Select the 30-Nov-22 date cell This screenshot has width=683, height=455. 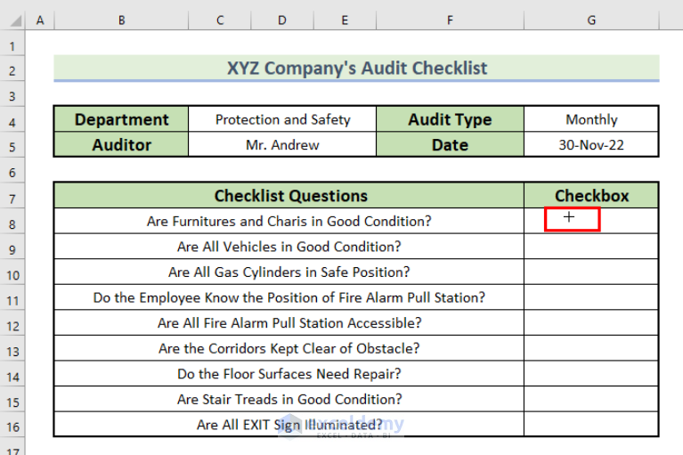click(591, 144)
